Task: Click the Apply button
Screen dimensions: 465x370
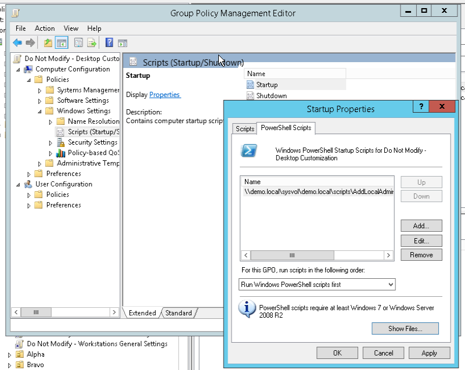Action: [429, 353]
